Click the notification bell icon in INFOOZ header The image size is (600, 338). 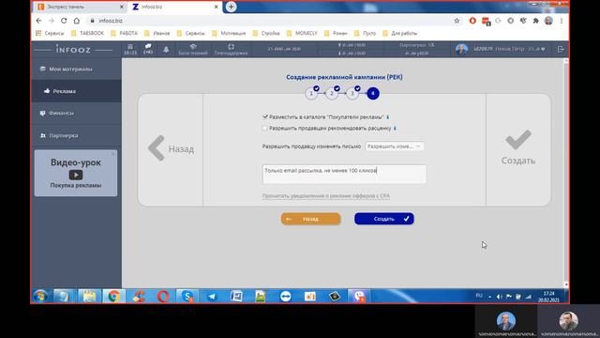pos(166,50)
